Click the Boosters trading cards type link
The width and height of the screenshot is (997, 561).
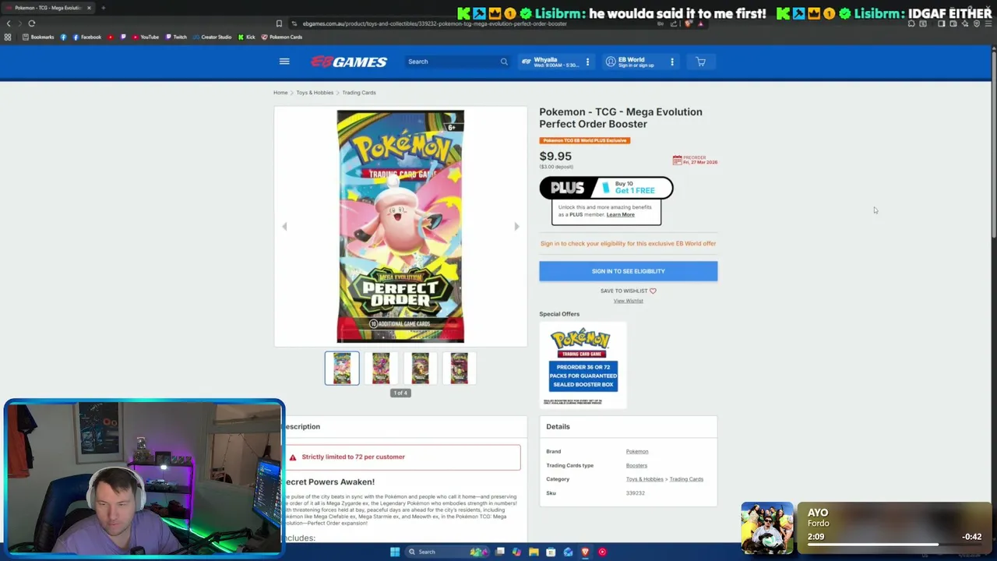click(636, 465)
